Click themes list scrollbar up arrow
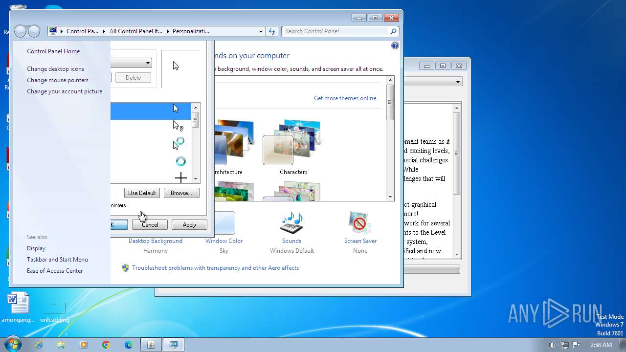The width and height of the screenshot is (626, 352). pyautogui.click(x=390, y=80)
